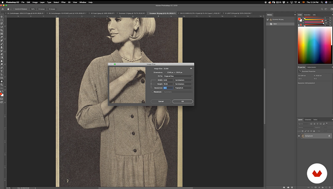Image resolution: width=333 pixels, height=189 pixels.
Task: Open Height units Centimeters dropdown
Action: pos(184,84)
